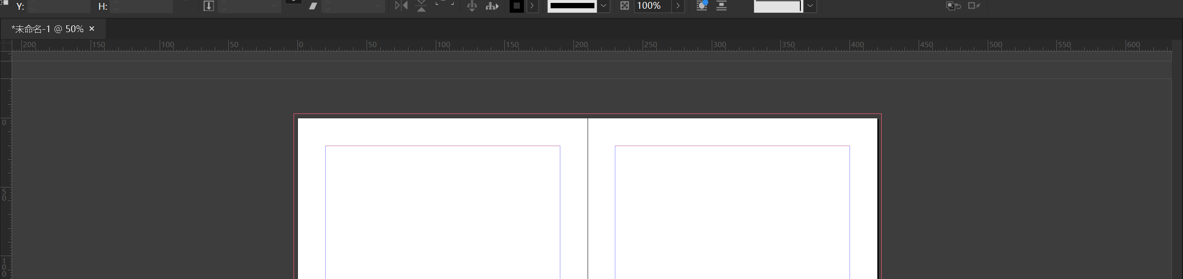Click the select next object icon
This screenshot has width=1183, height=279.
point(492,6)
